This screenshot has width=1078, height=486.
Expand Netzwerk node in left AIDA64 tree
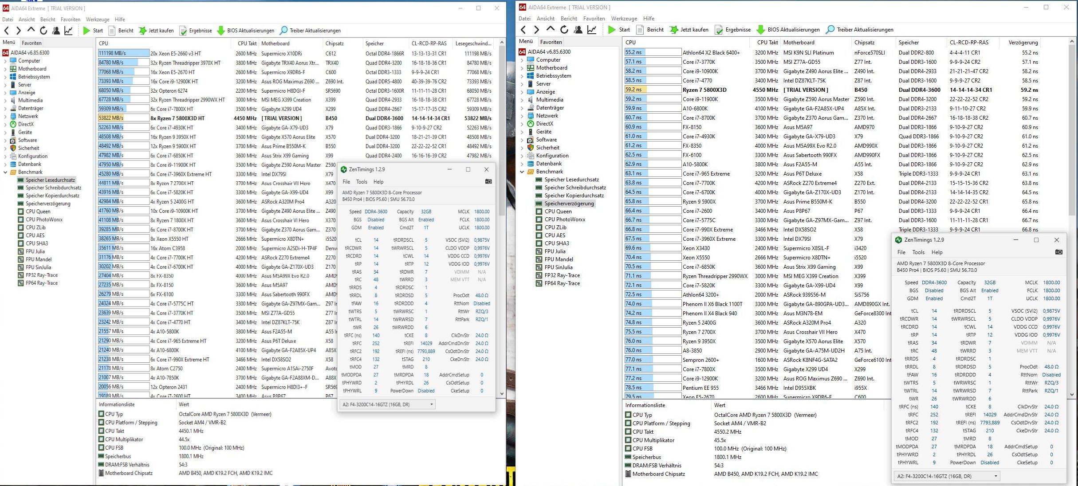pyautogui.click(x=5, y=116)
